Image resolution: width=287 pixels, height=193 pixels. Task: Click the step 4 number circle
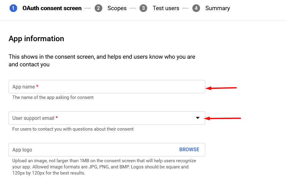point(196,8)
